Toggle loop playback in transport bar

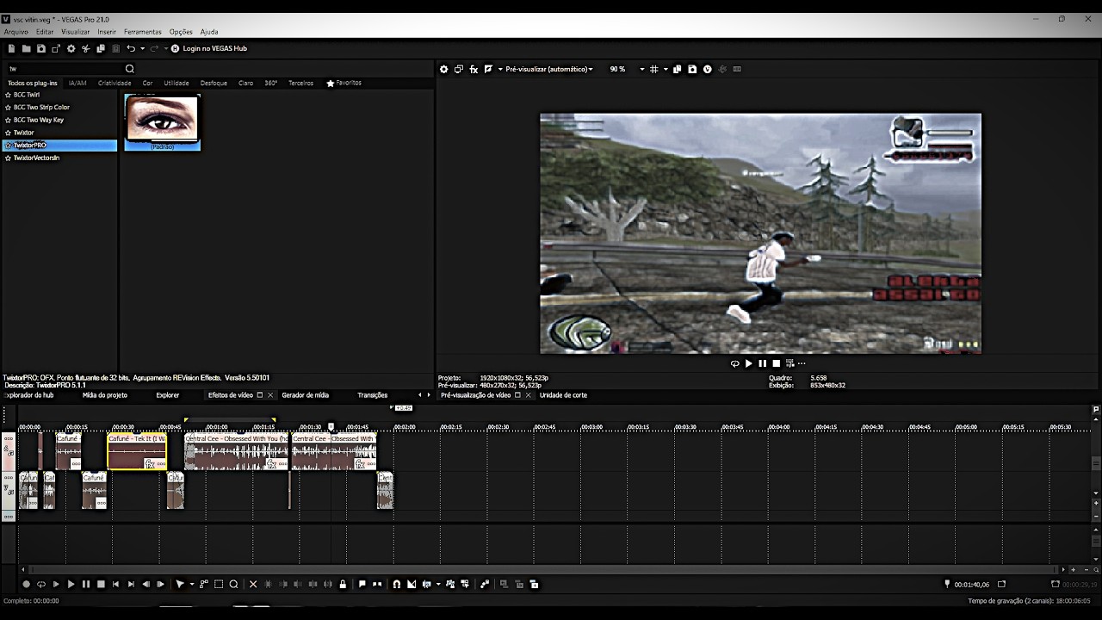coord(40,585)
